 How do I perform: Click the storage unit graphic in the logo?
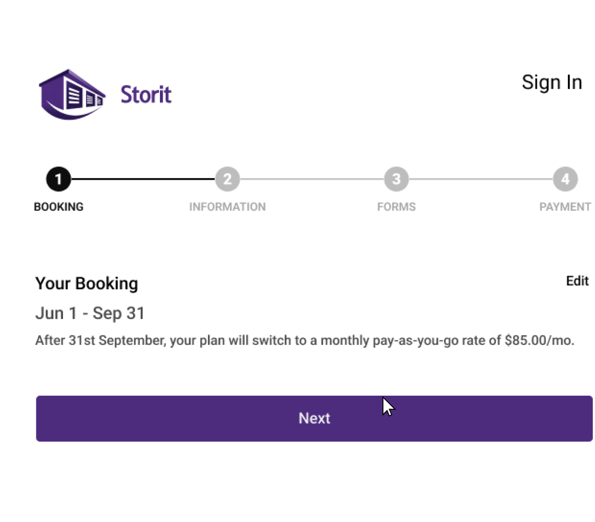click(71, 94)
